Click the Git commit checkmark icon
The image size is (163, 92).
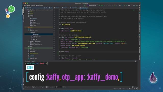click(125, 5)
